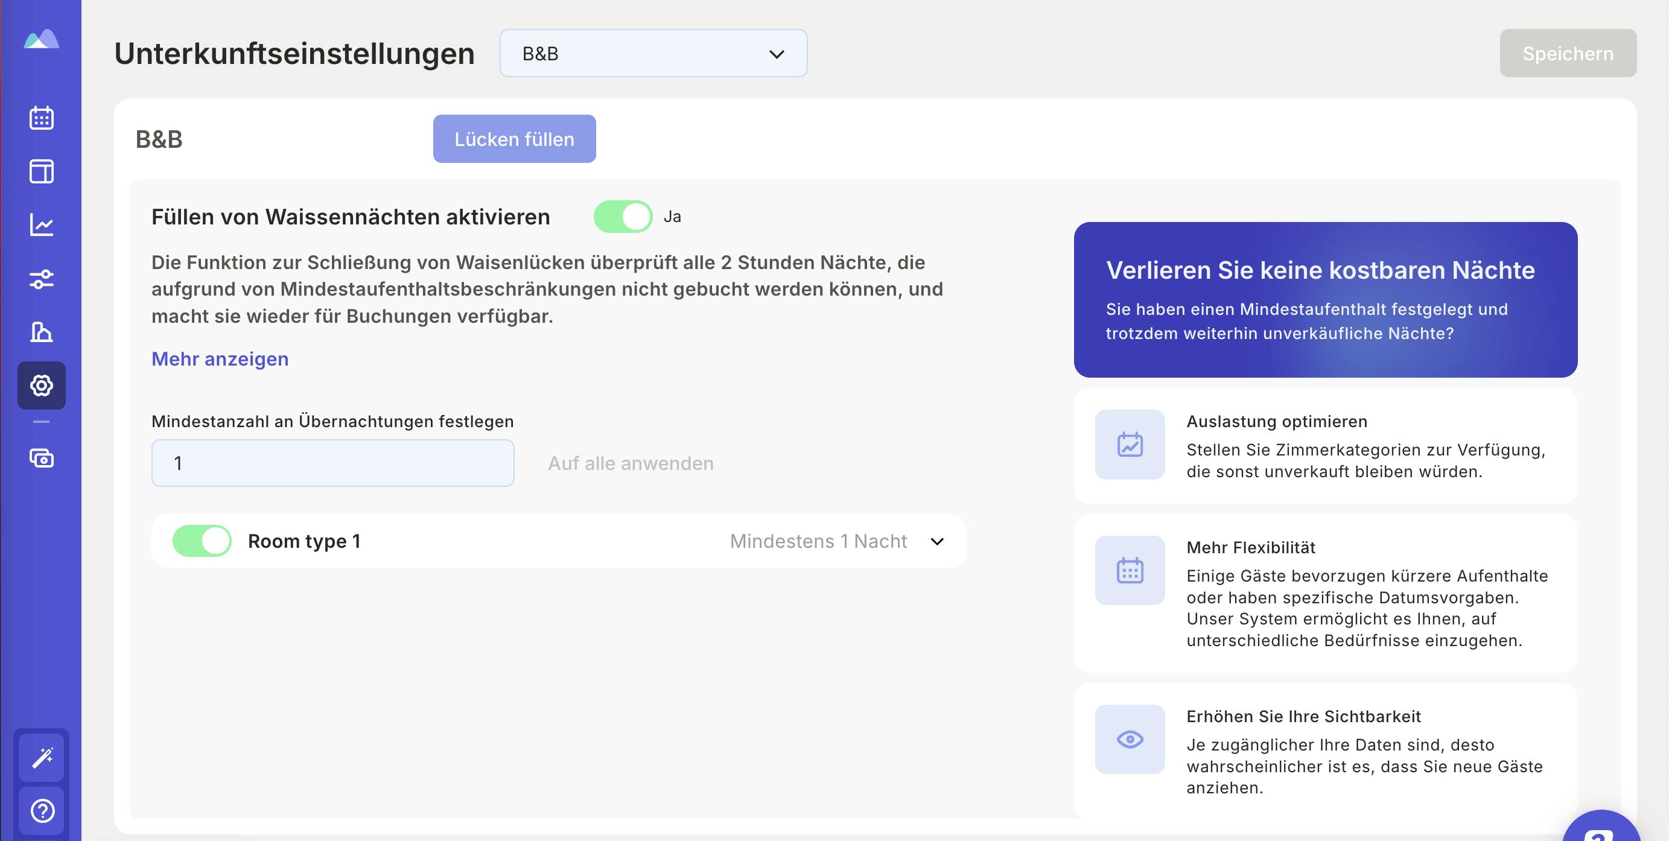Click the Mehr Flexibilität calendar icon
This screenshot has height=841, width=1669.
1130,570
